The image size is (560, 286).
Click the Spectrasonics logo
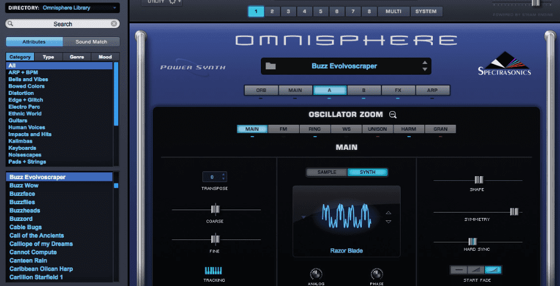pyautogui.click(x=504, y=63)
